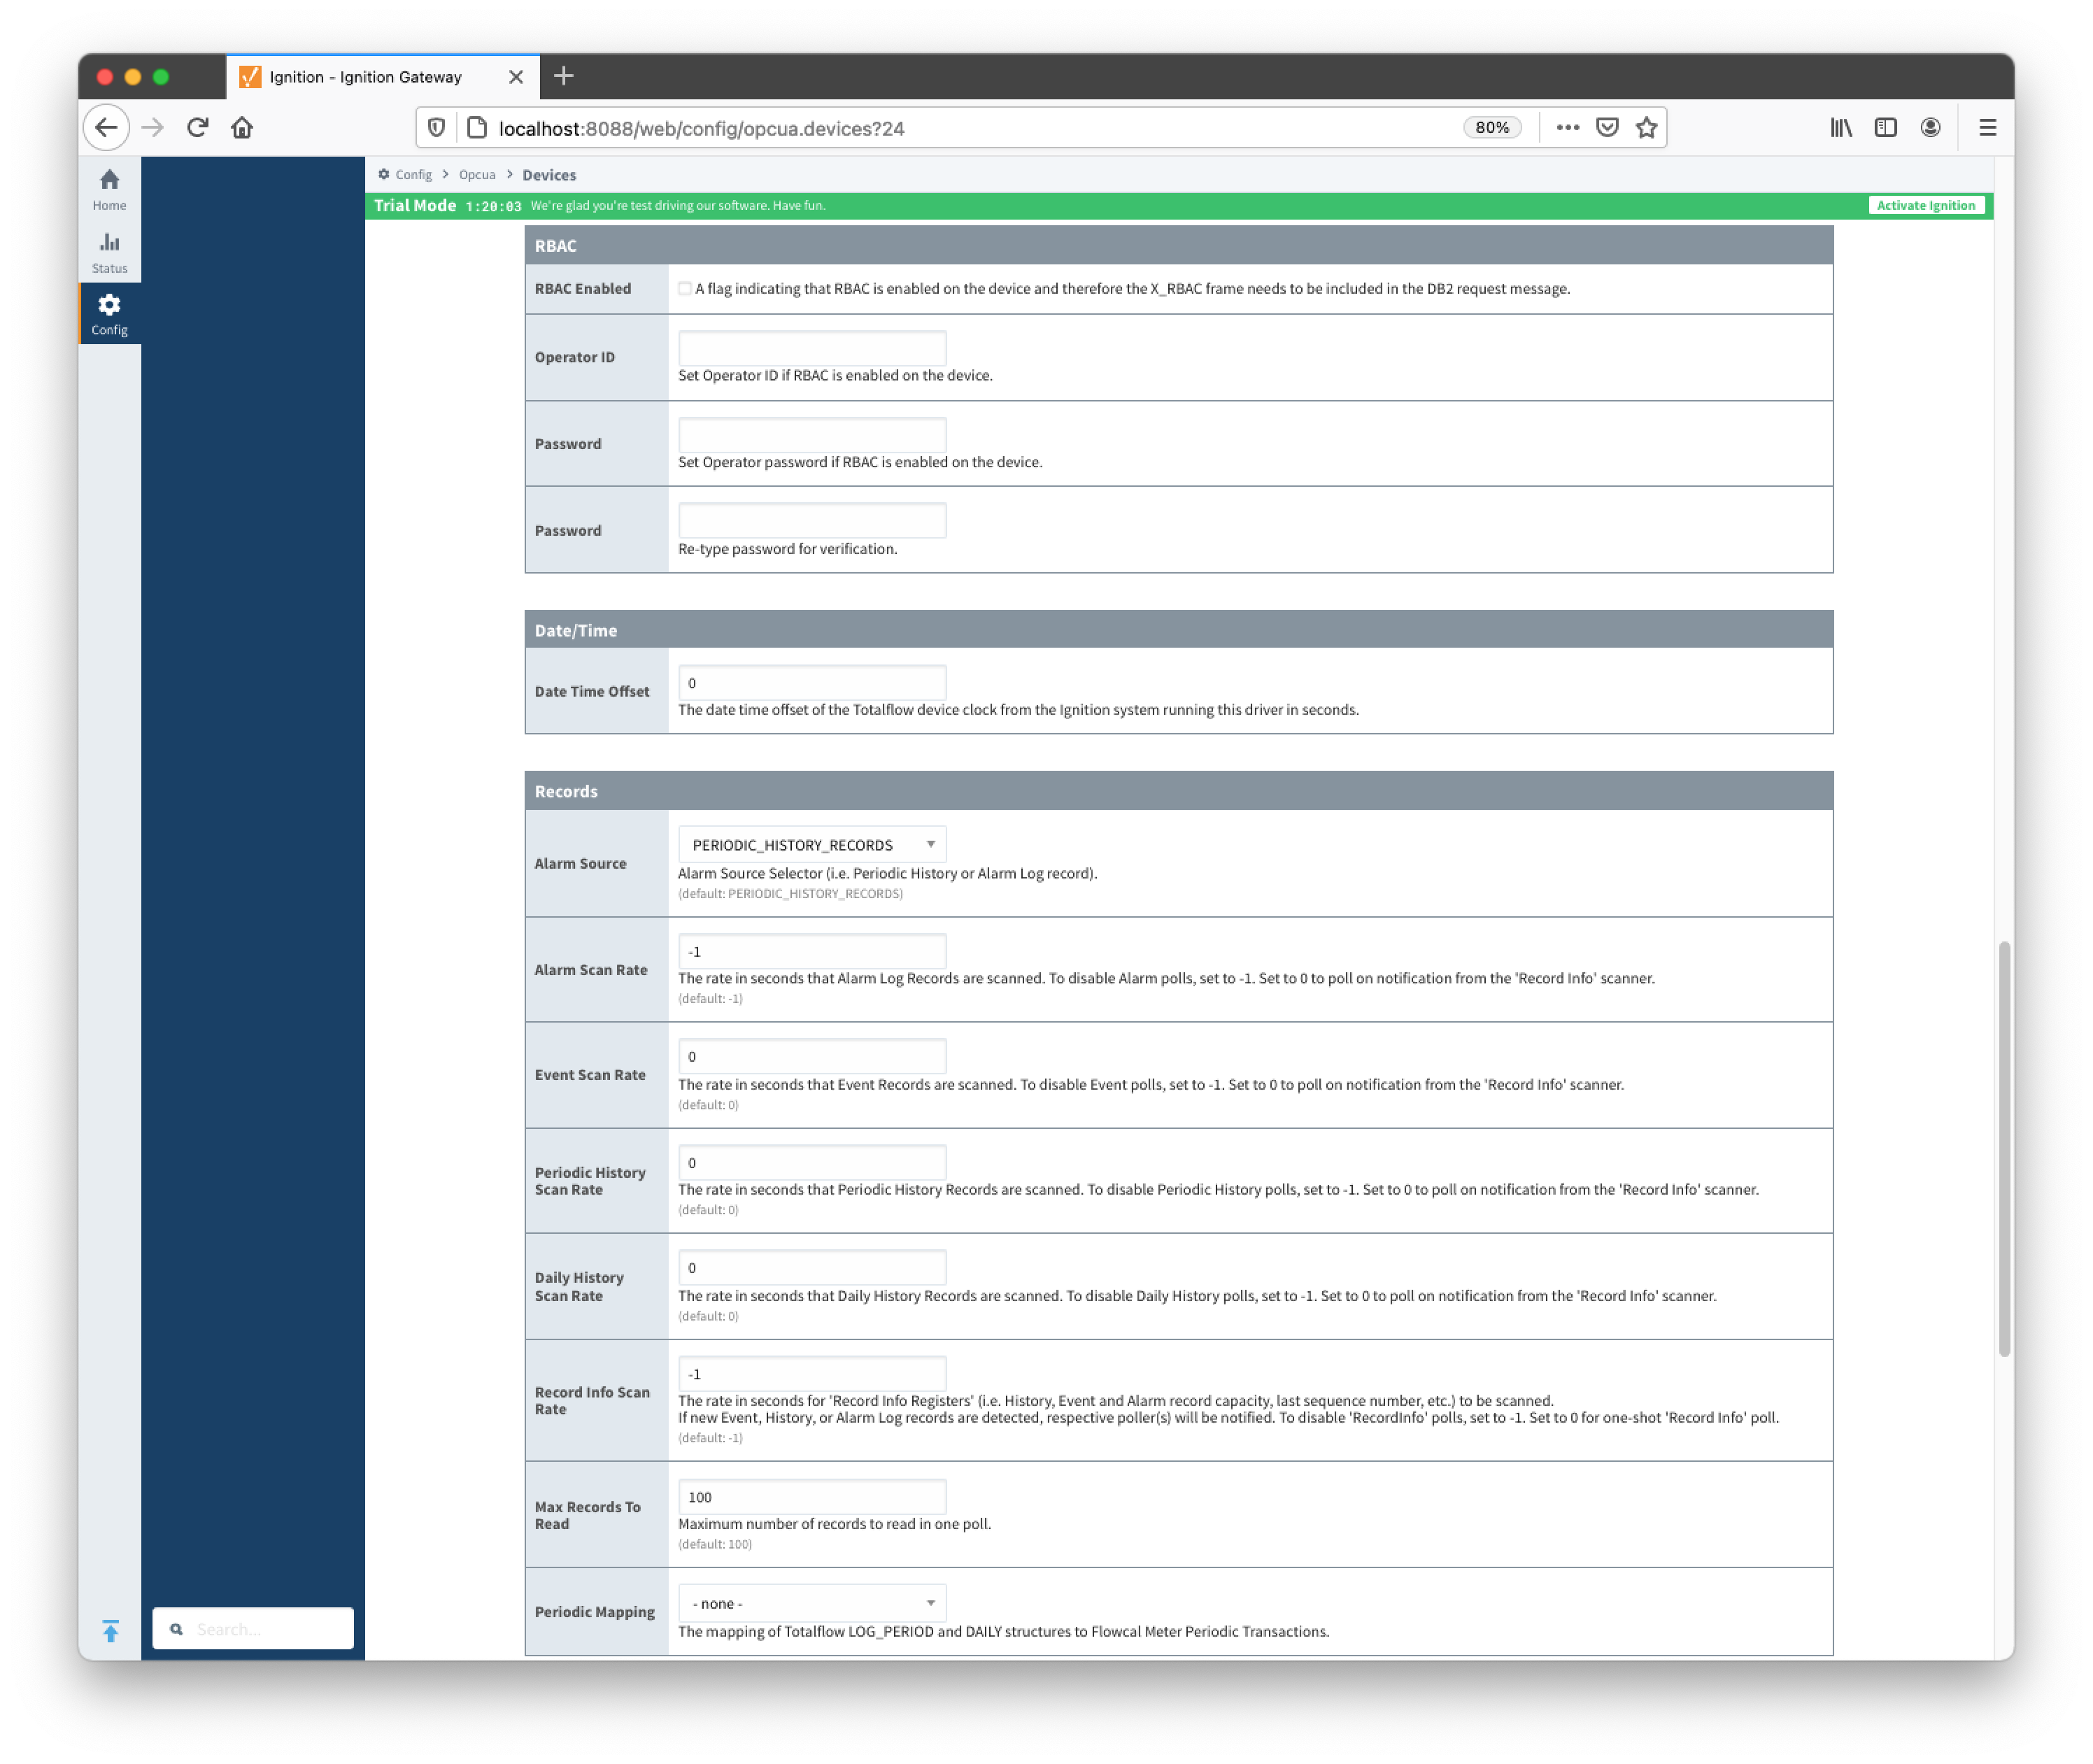Open the Periodic Mapping dropdown
This screenshot has width=2093, height=1764.
click(812, 1603)
